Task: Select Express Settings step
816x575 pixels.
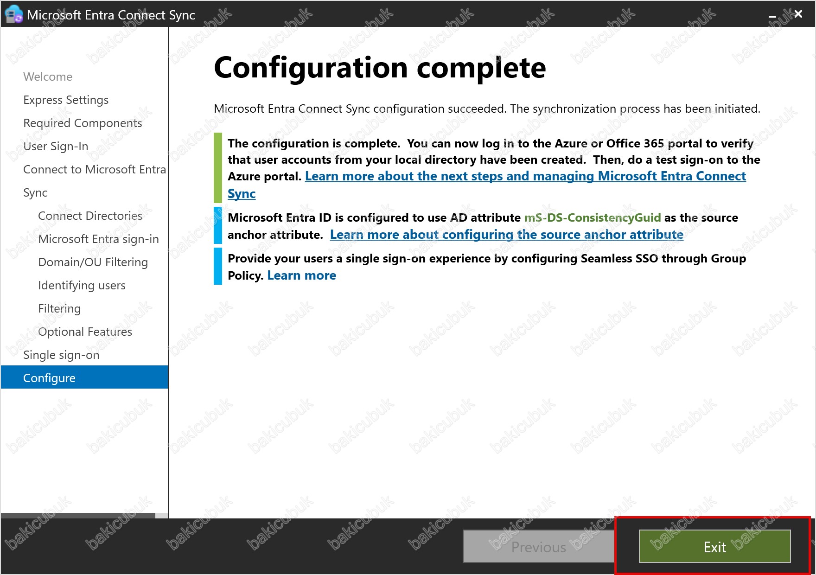Action: point(66,100)
